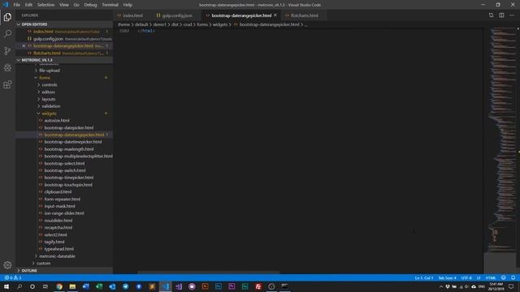
Task: Open Telegram from the taskbar
Action: tap(125, 286)
